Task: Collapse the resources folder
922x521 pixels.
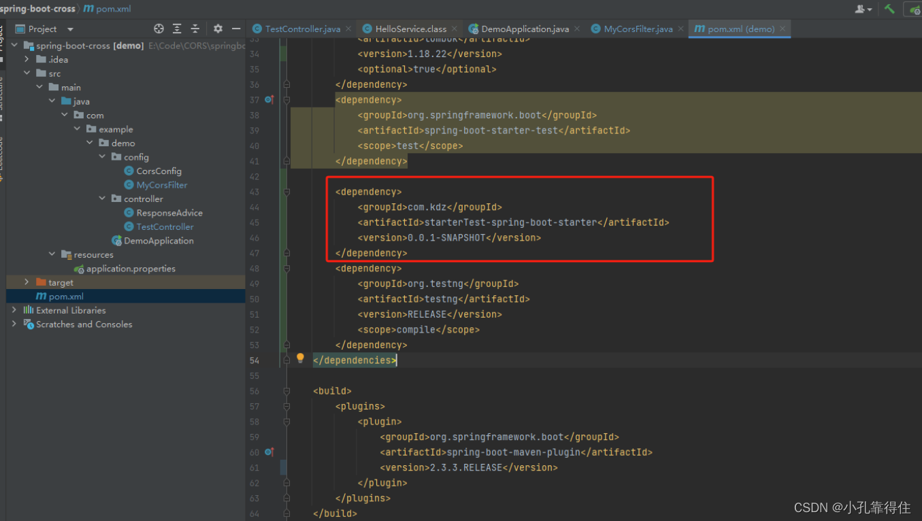Action: point(52,254)
